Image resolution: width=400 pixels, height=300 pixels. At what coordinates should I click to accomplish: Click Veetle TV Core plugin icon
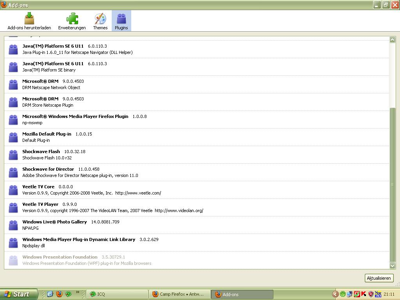click(13, 190)
